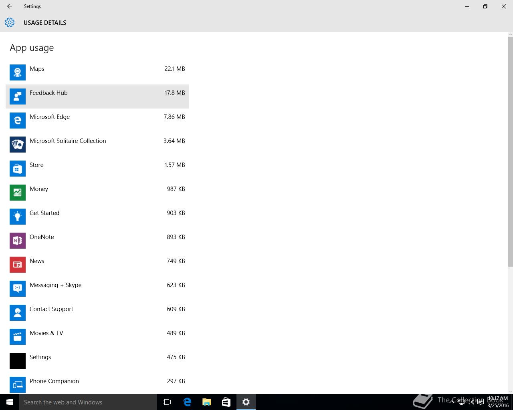
Task: Click the vertical scrollbar thumb
Action: (510, 151)
